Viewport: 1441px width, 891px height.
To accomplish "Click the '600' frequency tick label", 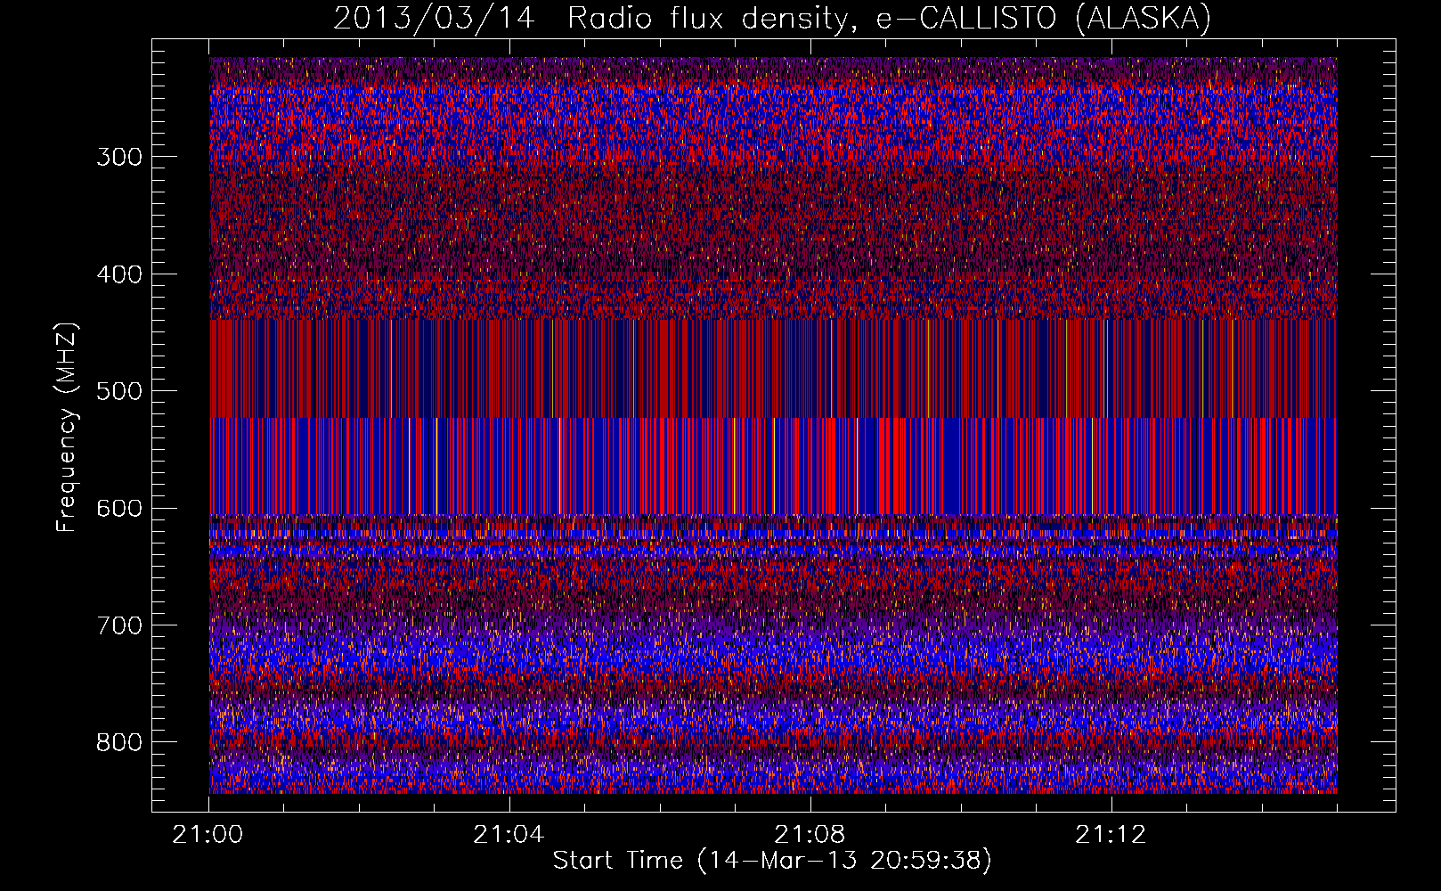I will click(119, 508).
